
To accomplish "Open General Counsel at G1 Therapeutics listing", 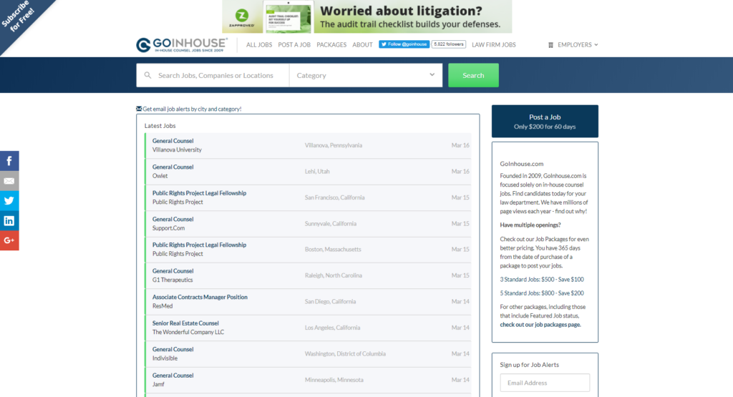I will point(308,275).
